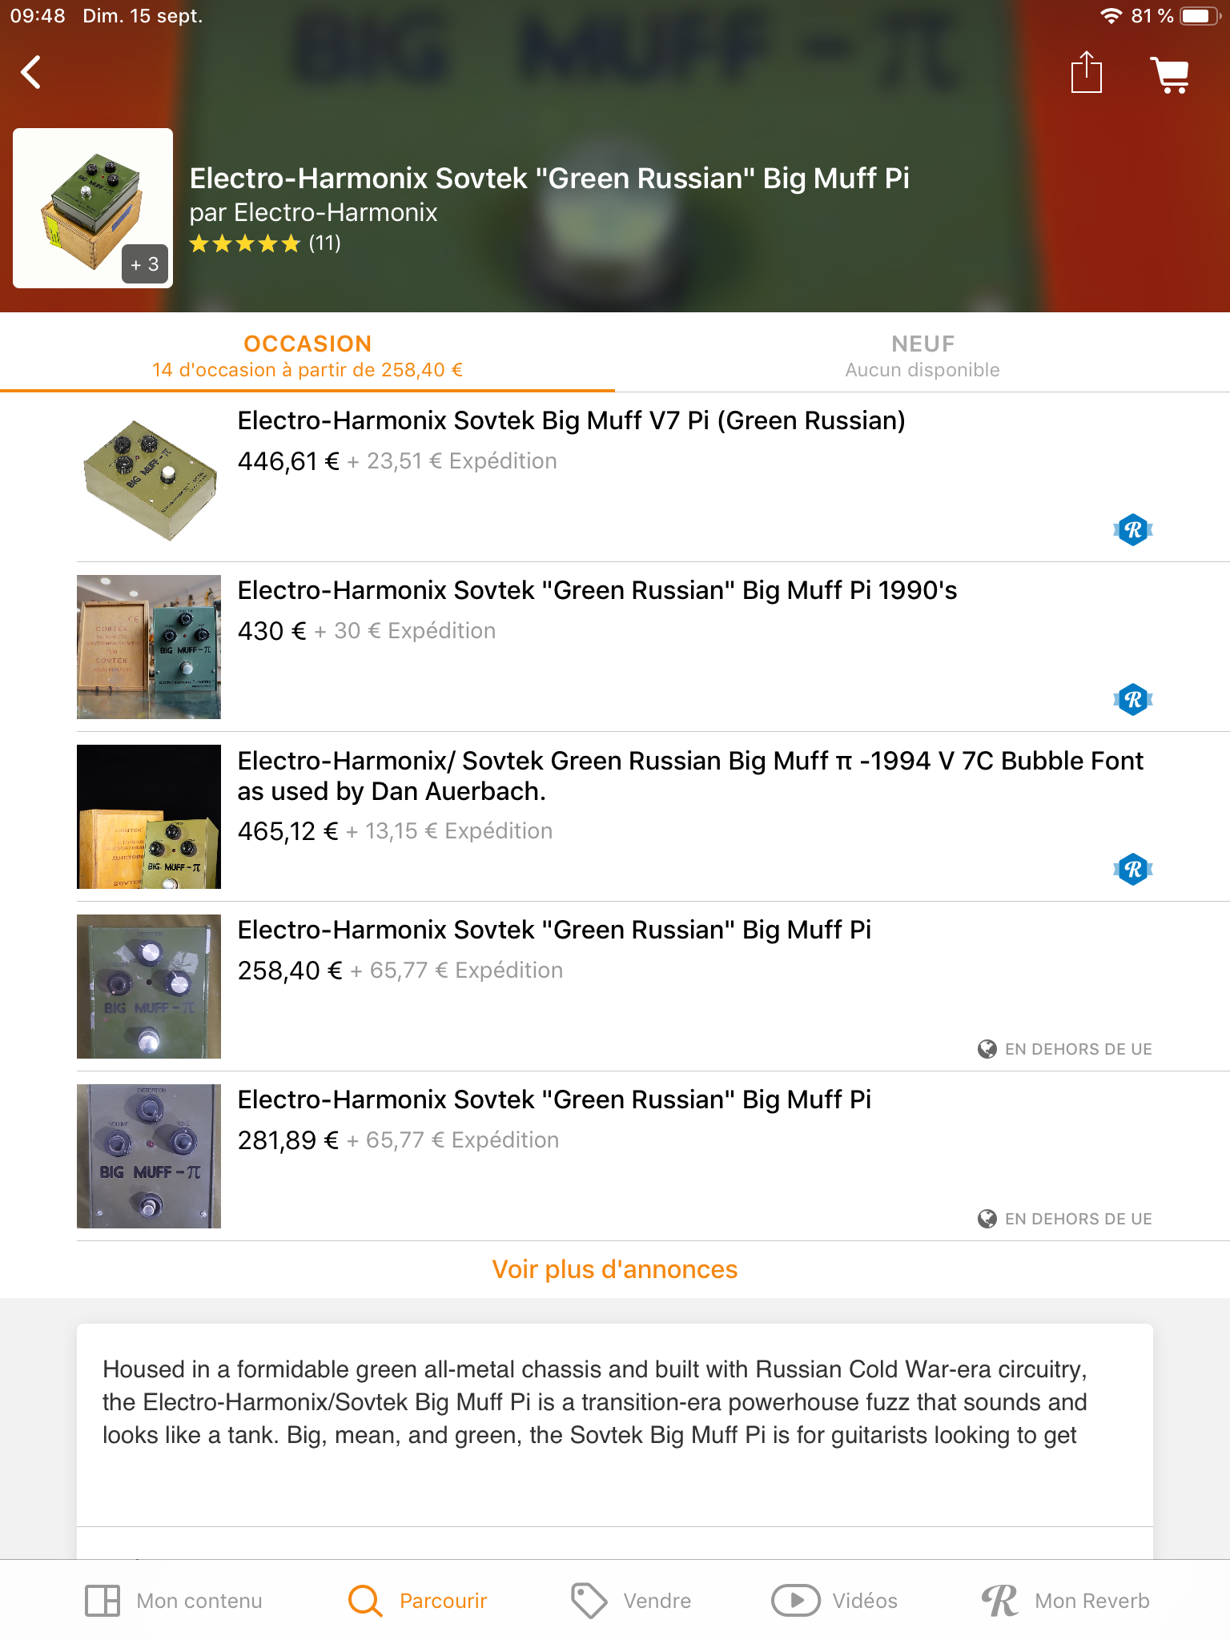Open the Vendre tab
Screen dimensions: 1230x1640
631,1601
